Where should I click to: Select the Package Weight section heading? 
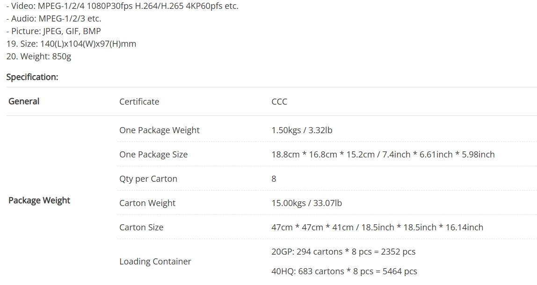[39, 200]
